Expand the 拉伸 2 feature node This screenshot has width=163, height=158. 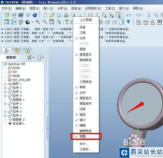click(x=5, y=92)
